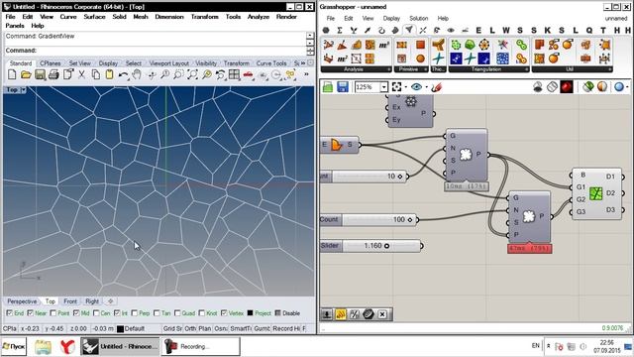Click the four-viewport layout icon in Rhino
This screenshot has width=634, height=357.
pyautogui.click(x=234, y=74)
